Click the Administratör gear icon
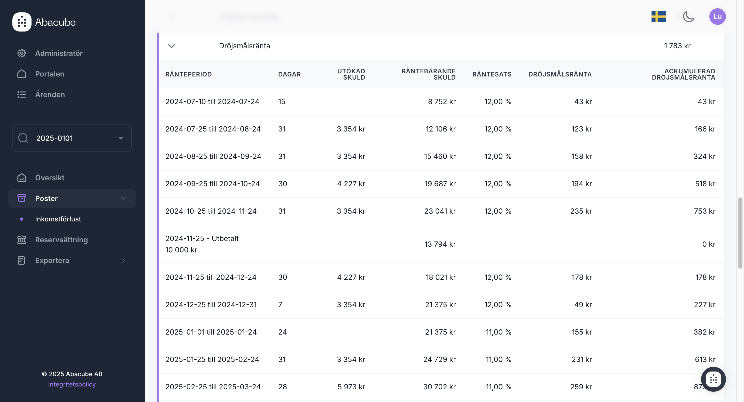Screen dimensions: 744x402 [22, 53]
